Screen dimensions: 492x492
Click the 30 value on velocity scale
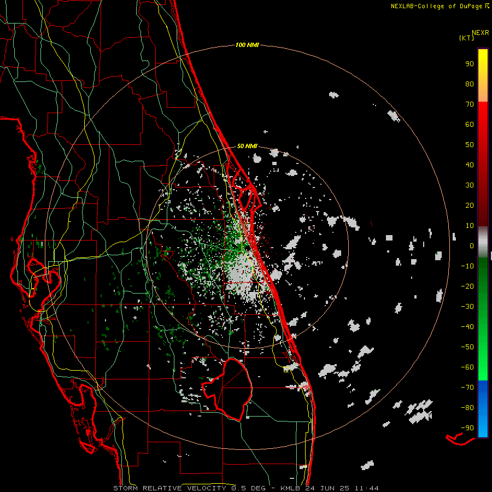coord(470,185)
